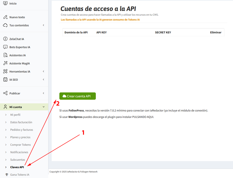Click chevron beside Claves API
This screenshot has width=233, height=178.
click(6, 167)
